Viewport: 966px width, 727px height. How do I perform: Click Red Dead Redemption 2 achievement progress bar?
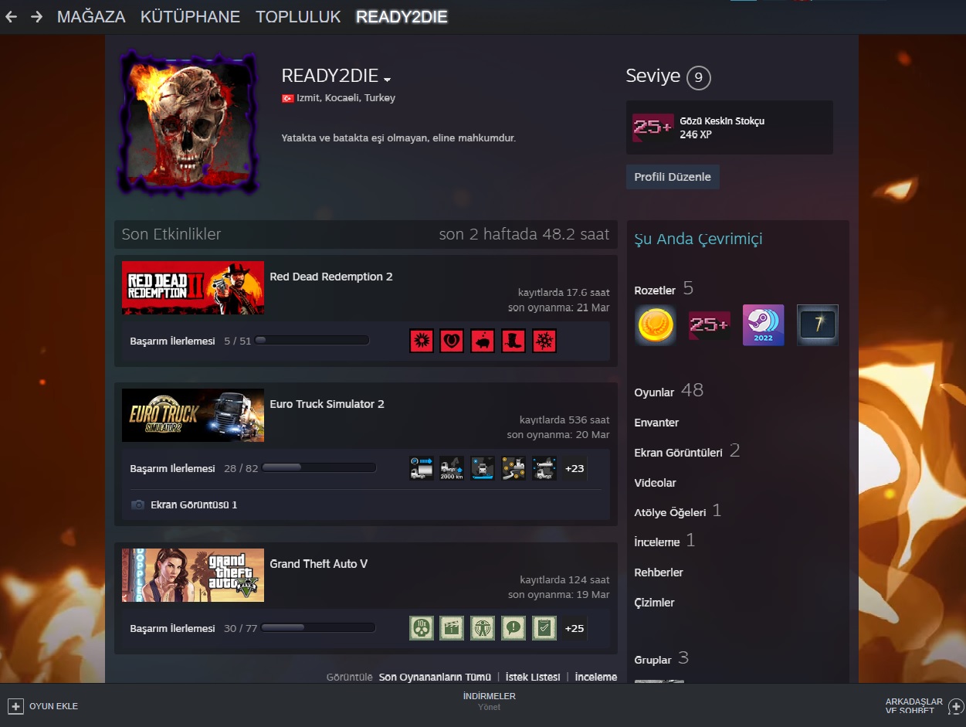coord(312,341)
